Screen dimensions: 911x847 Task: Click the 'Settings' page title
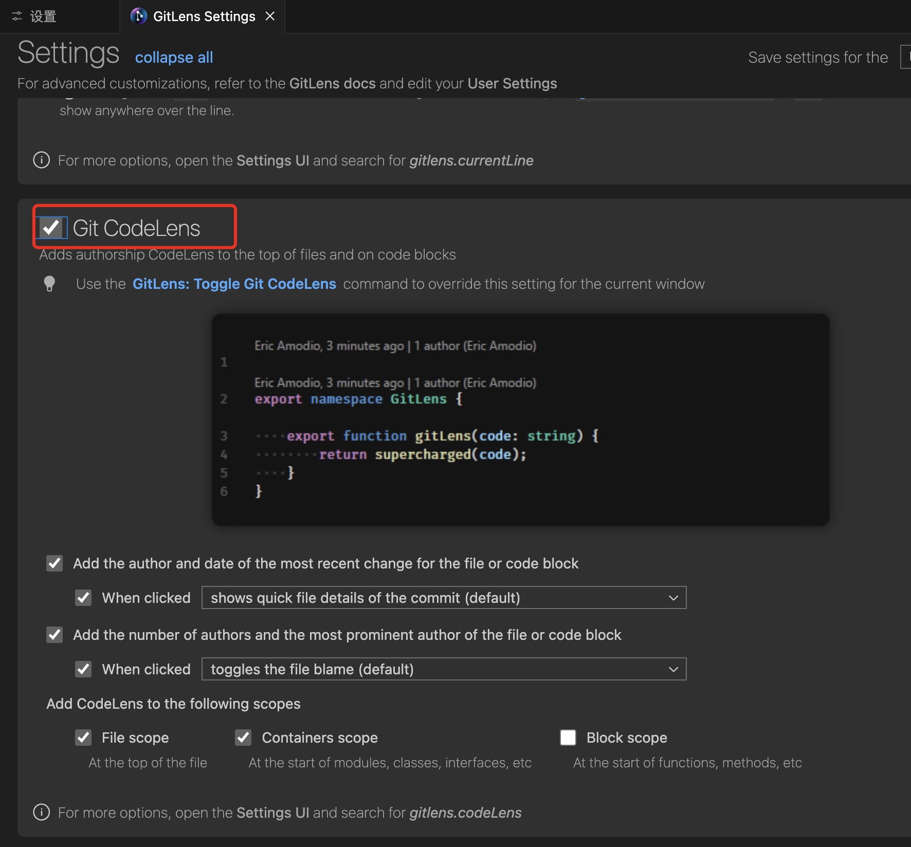(x=68, y=53)
